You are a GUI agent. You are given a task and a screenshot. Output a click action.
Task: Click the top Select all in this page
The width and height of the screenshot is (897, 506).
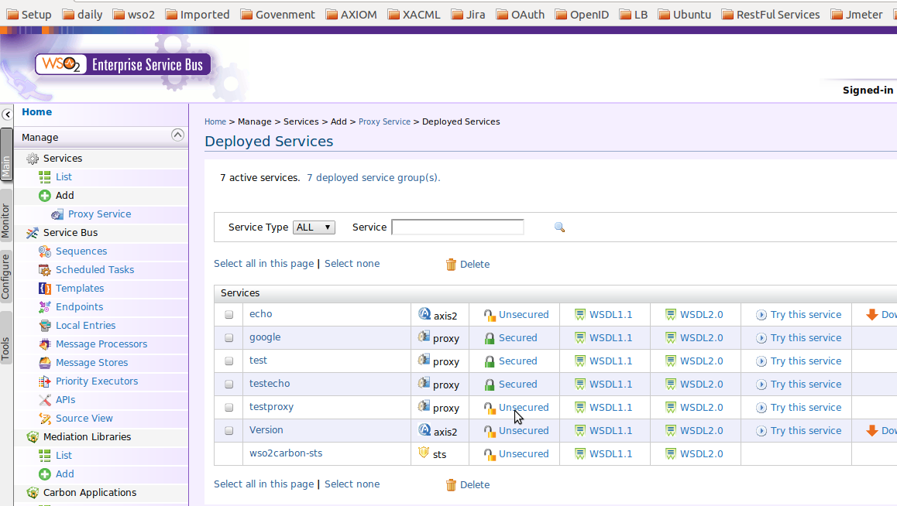[x=263, y=263]
